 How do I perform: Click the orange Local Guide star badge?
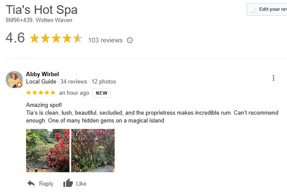click(x=20, y=85)
